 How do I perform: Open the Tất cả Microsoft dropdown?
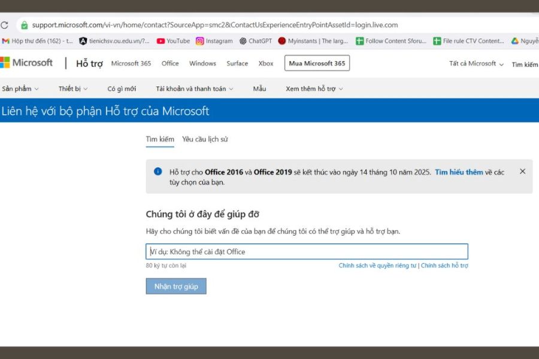pyautogui.click(x=476, y=63)
